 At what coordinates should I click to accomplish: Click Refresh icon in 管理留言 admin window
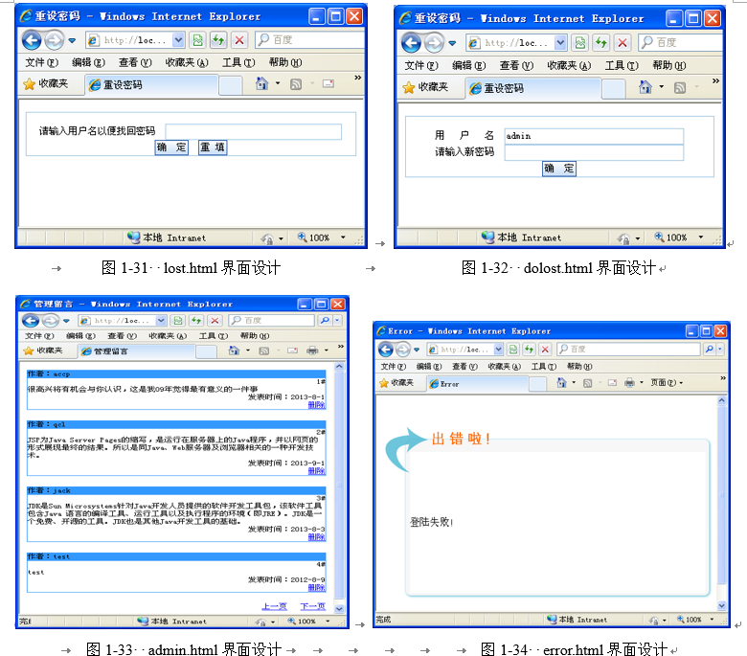(196, 320)
